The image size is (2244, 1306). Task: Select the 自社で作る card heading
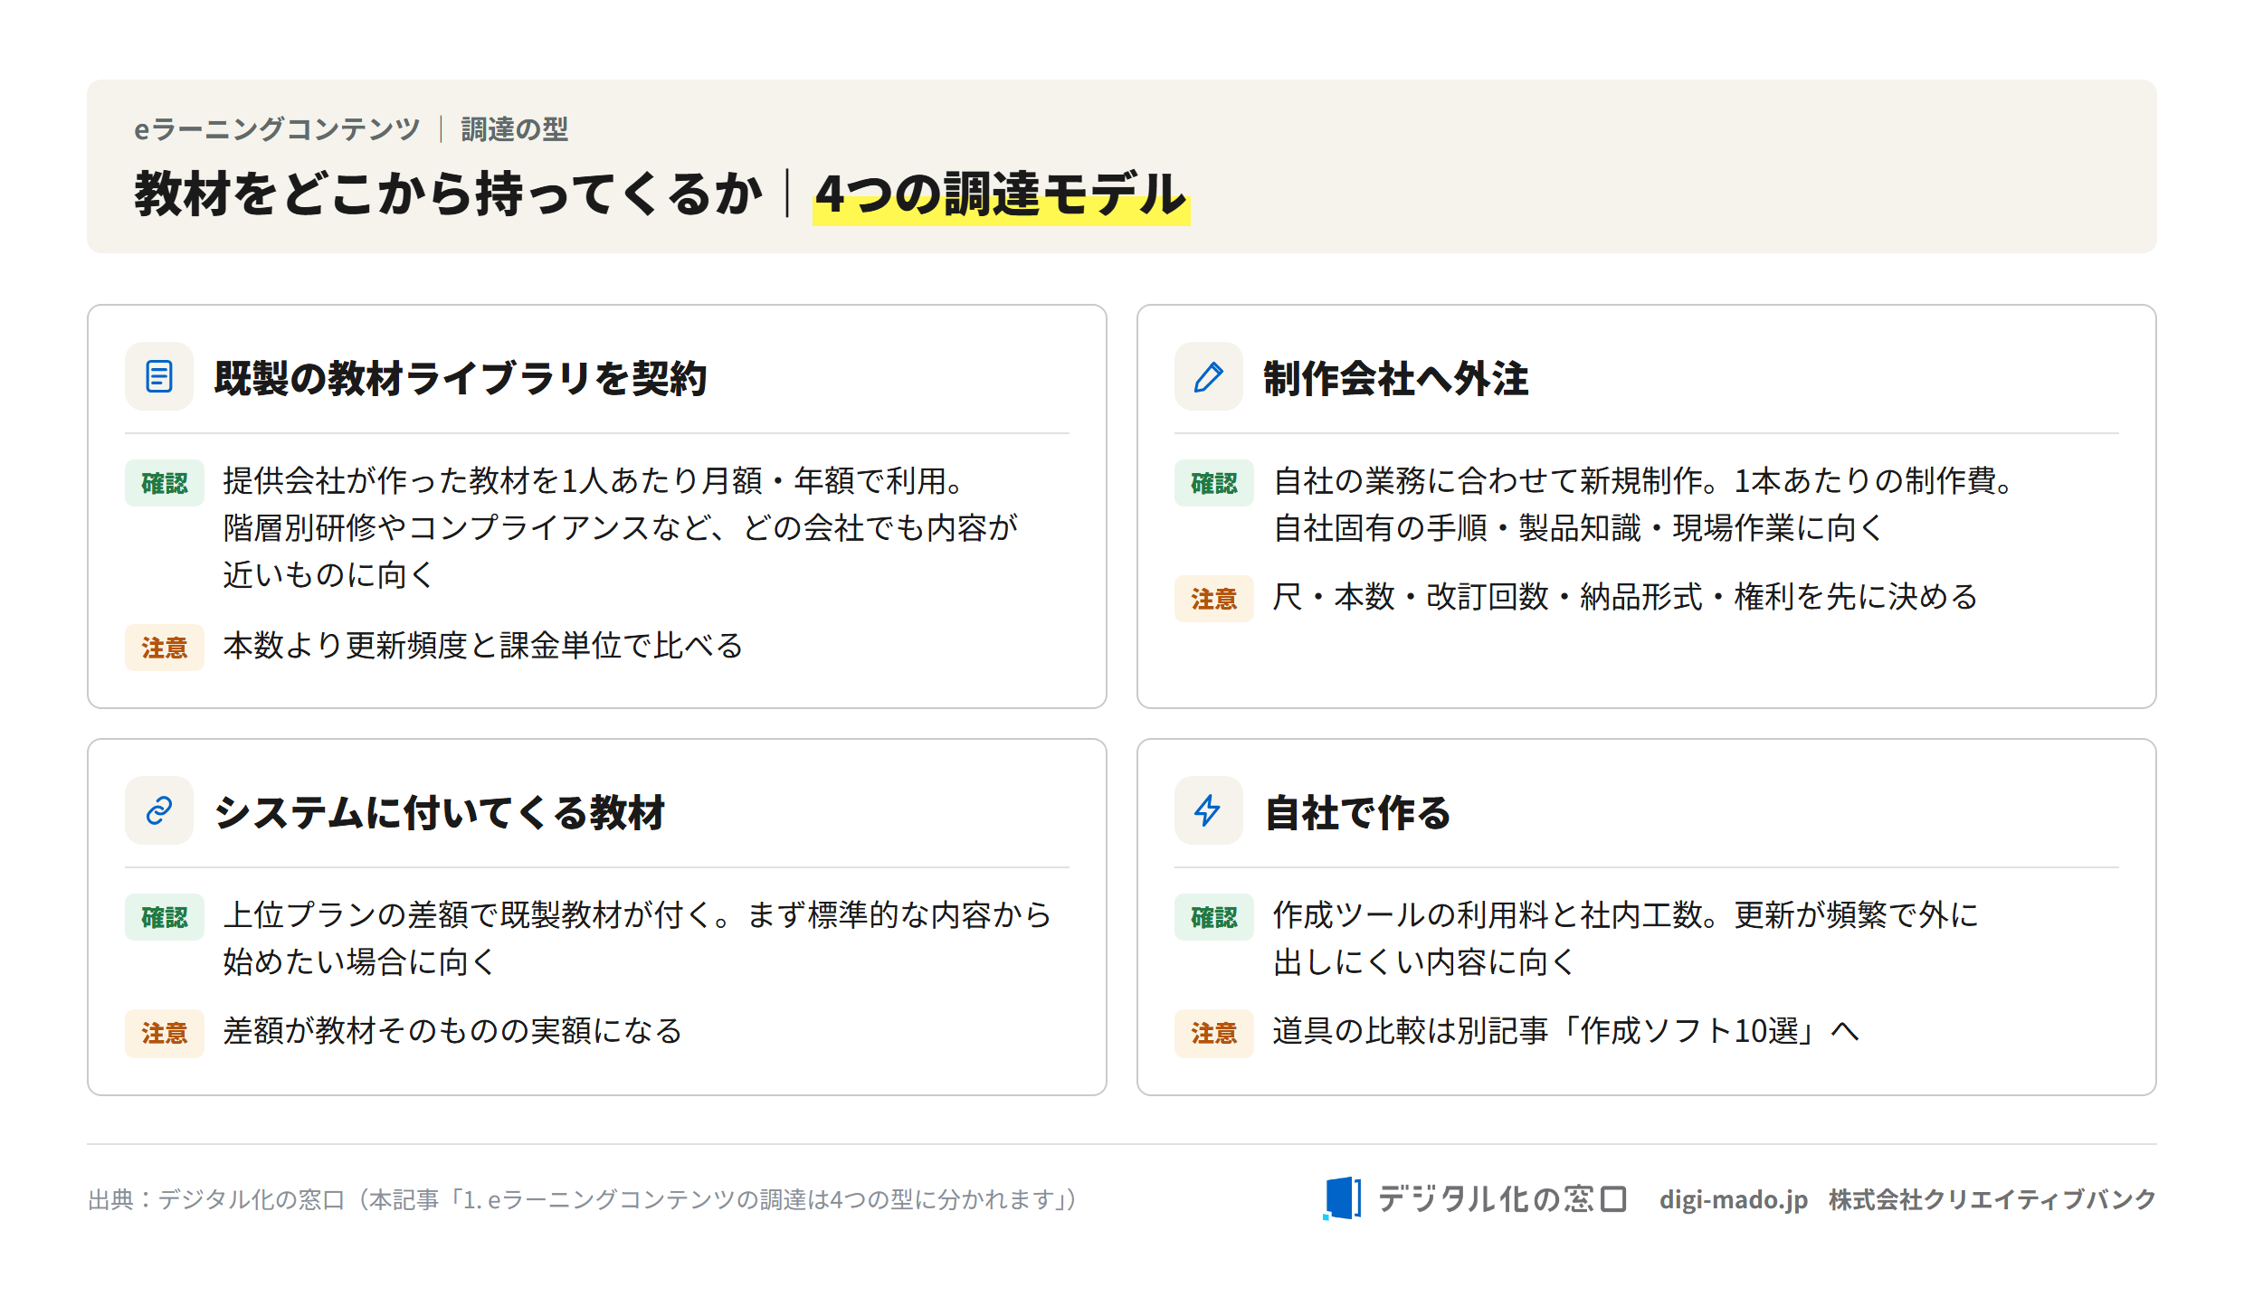[1357, 812]
